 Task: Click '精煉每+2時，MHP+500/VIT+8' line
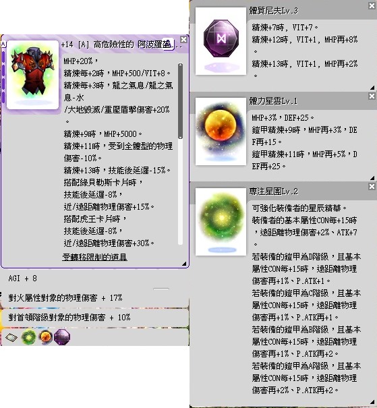(117, 74)
